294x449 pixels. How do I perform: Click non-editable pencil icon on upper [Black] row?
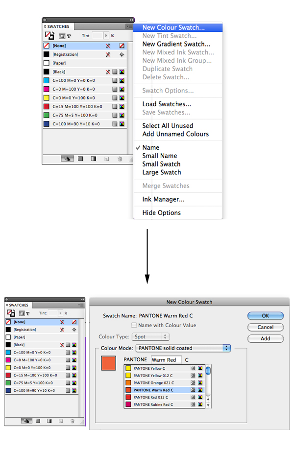[108, 71]
